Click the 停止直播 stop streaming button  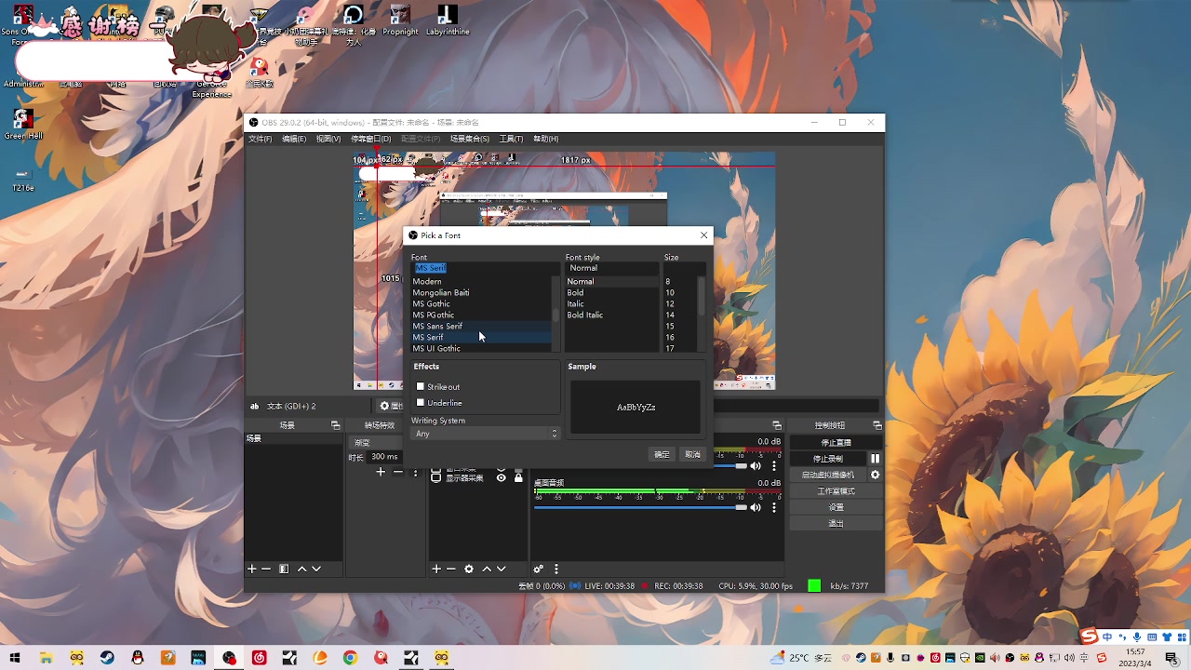point(836,442)
